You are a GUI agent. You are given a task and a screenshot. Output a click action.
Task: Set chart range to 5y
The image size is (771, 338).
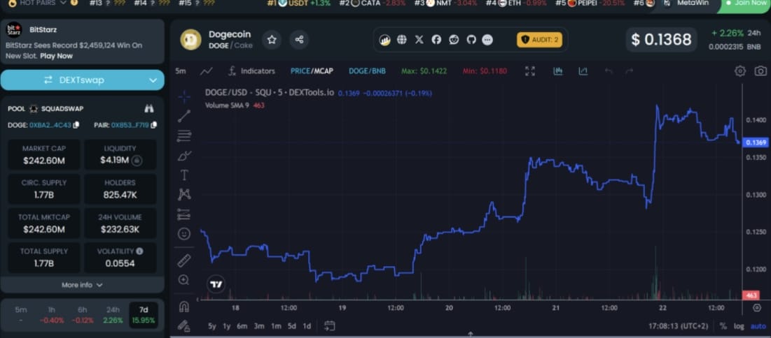(212, 325)
